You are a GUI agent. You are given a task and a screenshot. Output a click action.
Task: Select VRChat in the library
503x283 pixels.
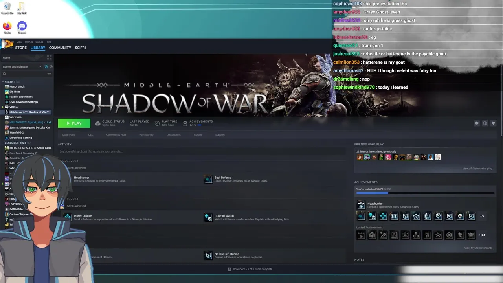[14, 107]
